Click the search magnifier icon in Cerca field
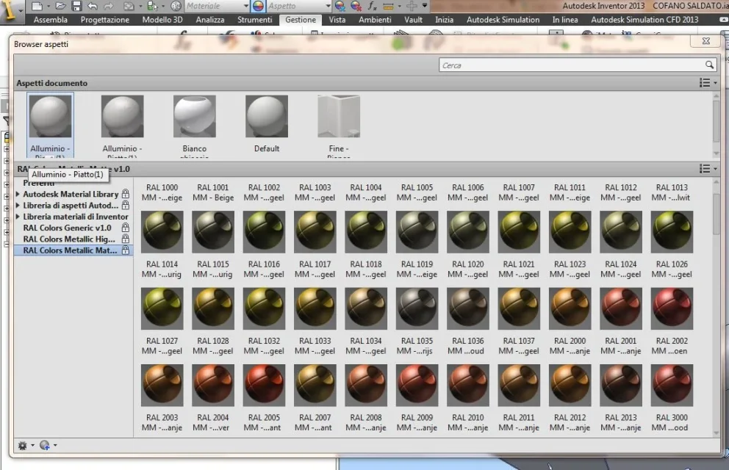The height and width of the screenshot is (470, 729). click(x=709, y=65)
